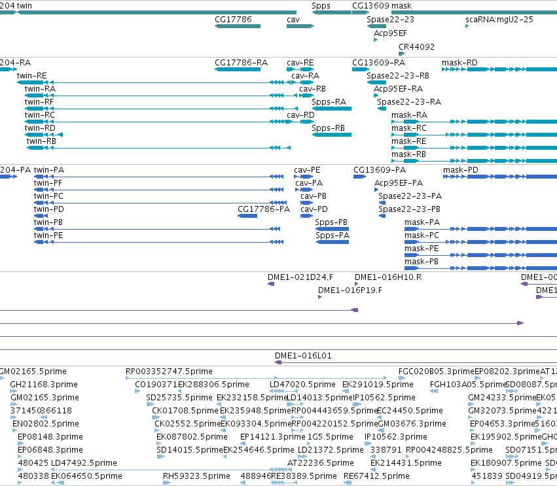Select the mask-PB protein label

422,262
